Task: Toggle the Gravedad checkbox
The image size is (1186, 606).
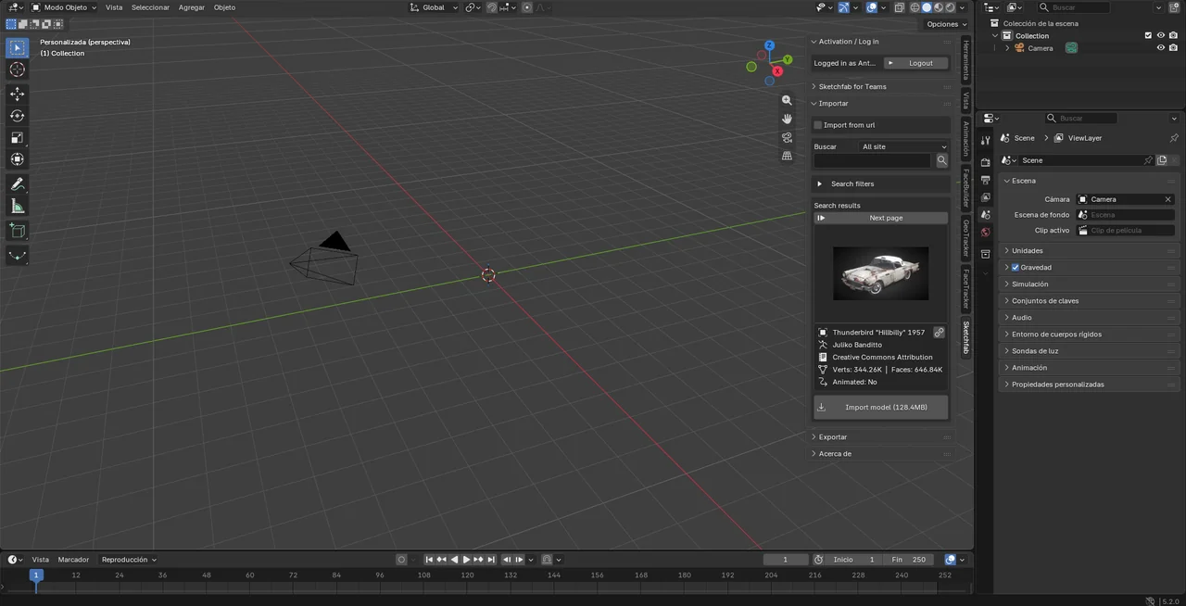Action: (x=1015, y=268)
